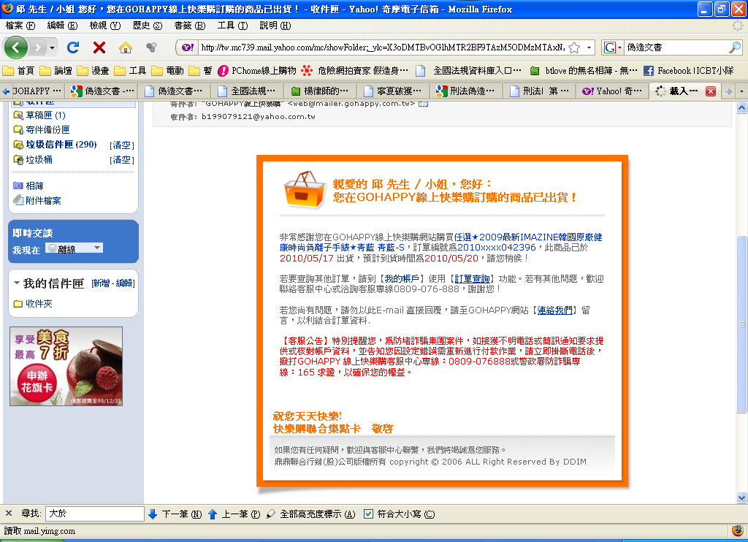
Task: Switch to the 刑法偽造 tab
Action: (x=466, y=91)
